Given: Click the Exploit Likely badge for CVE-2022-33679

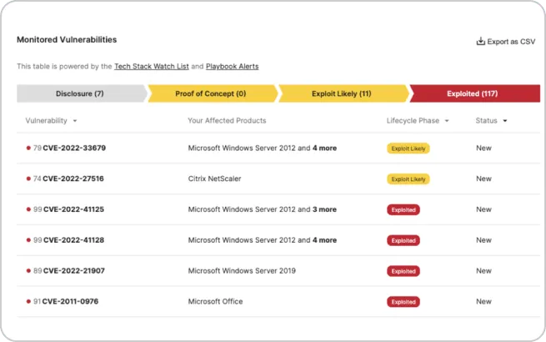Looking at the screenshot, I should pyautogui.click(x=408, y=148).
